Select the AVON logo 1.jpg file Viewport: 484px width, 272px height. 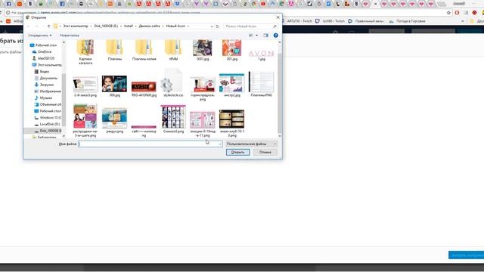click(x=261, y=54)
